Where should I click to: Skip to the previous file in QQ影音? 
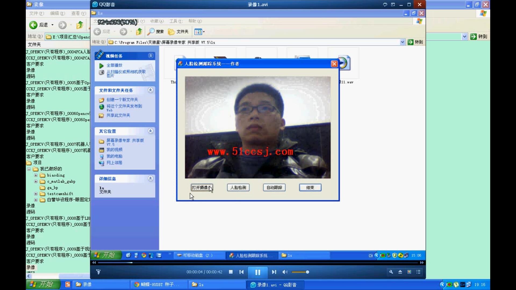[241, 272]
